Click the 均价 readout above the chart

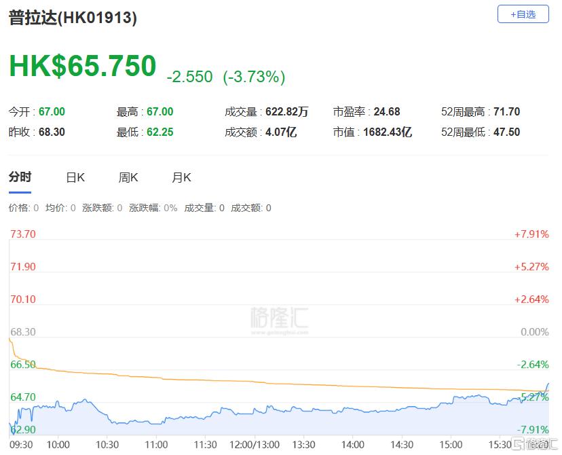60,208
